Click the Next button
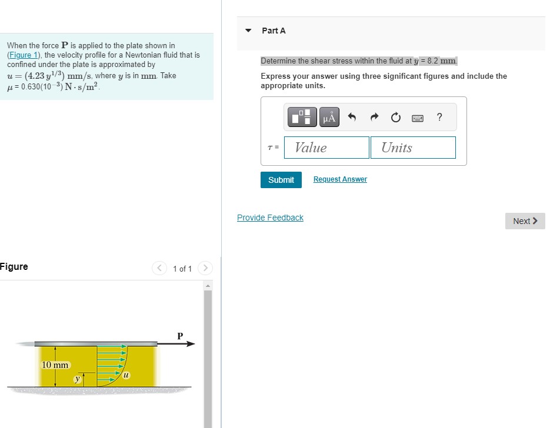The height and width of the screenshot is (428, 550). click(x=524, y=221)
